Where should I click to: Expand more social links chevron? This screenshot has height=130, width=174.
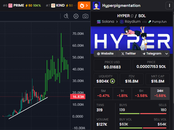[x=167, y=54]
